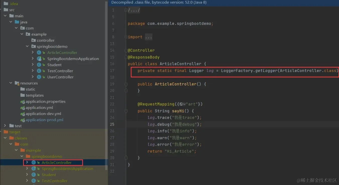Viewport: 339px width, 185px height.
Task: Collapse the springbootdemo package under java sources
Action: tap(27, 46)
